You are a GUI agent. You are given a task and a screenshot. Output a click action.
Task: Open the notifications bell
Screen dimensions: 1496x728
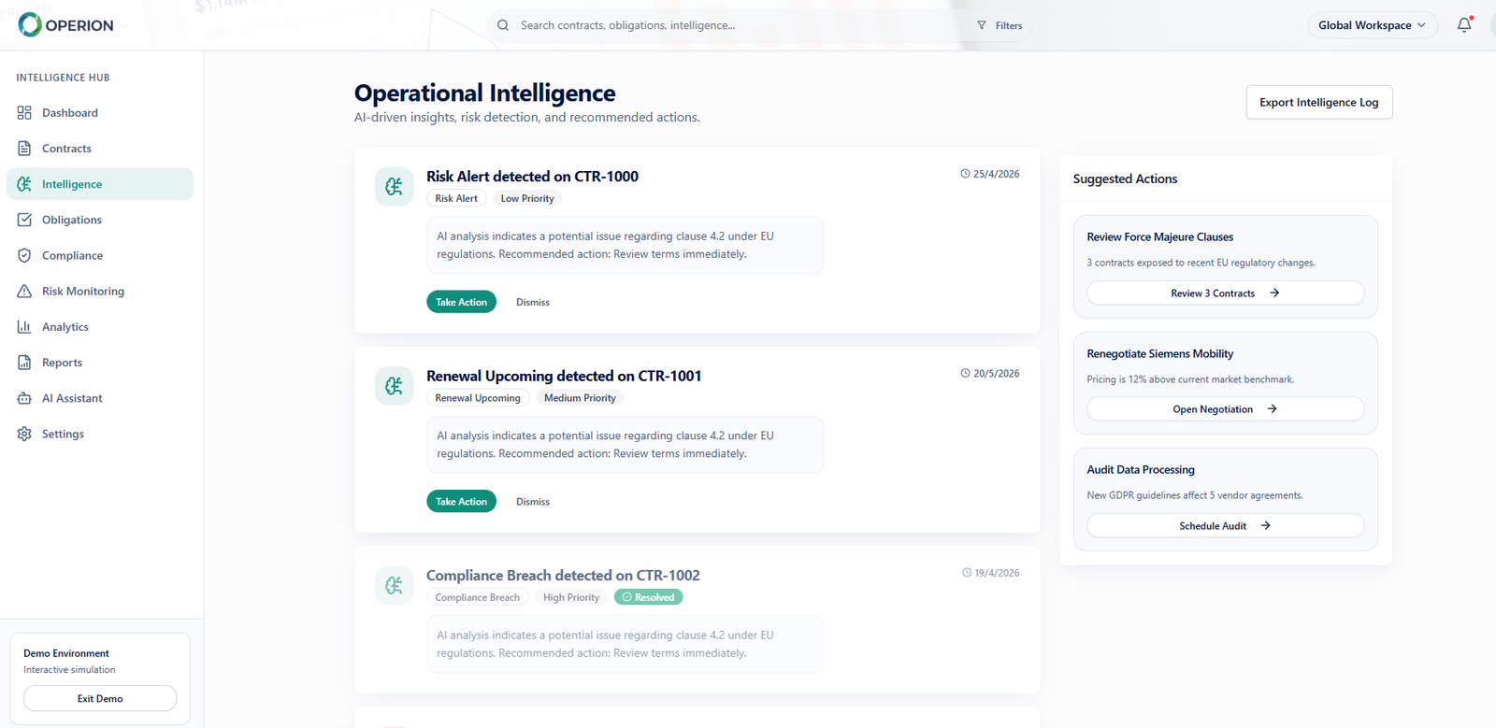pos(1464,25)
